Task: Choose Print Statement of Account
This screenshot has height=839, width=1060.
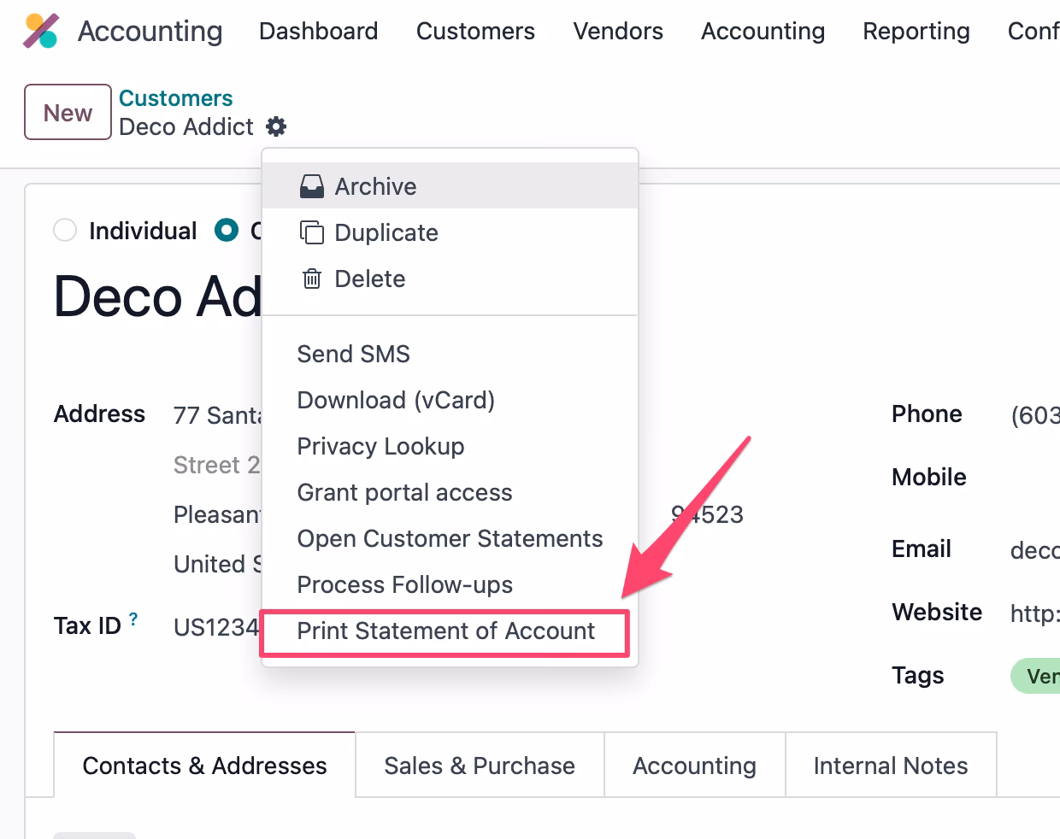Action: pos(445,631)
